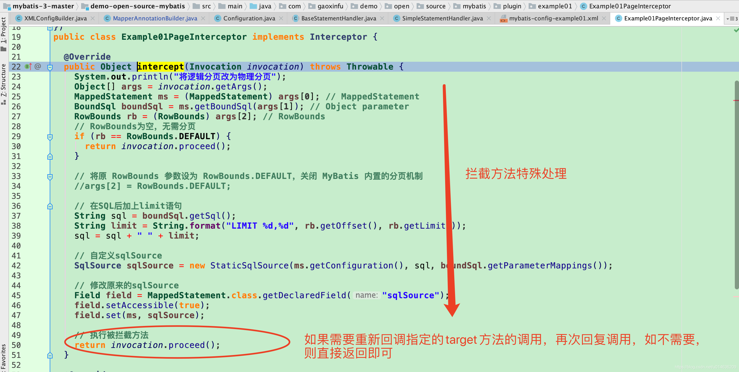Close the mybatis-config-example01.xml tab
The height and width of the screenshot is (372, 739).
[604, 18]
